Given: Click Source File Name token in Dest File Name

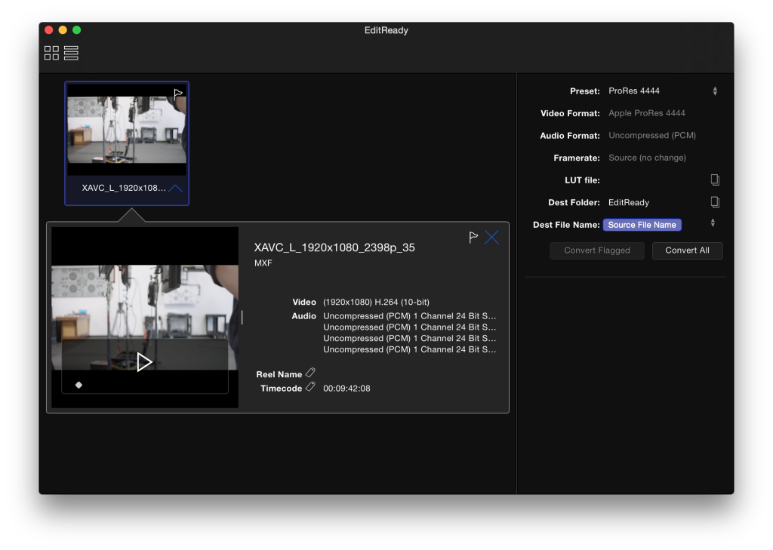Looking at the screenshot, I should coord(642,224).
